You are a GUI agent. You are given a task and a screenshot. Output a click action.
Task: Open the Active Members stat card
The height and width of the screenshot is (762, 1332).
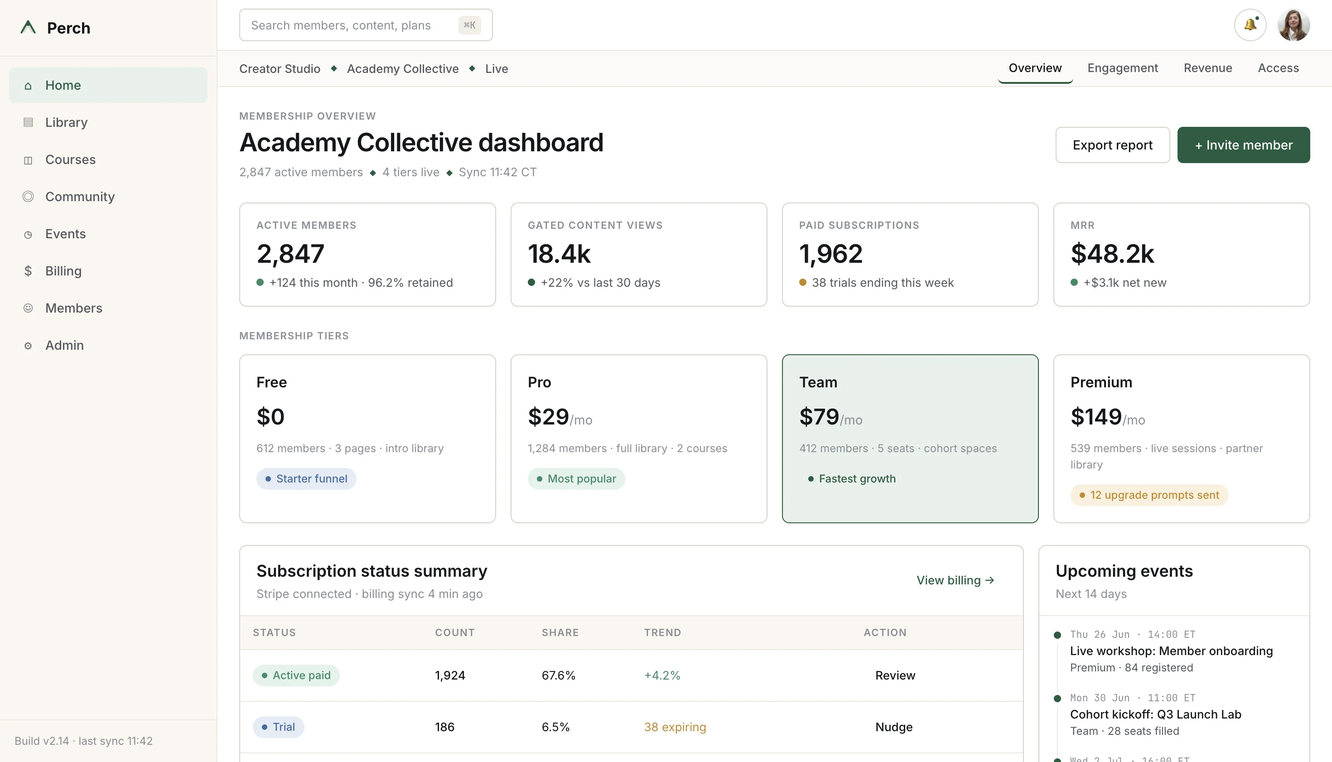pos(367,255)
